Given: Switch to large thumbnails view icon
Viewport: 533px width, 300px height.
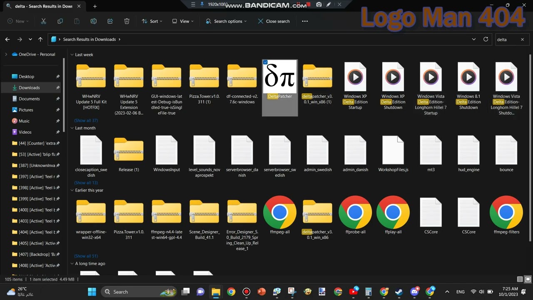Looking at the screenshot, I should pos(528,279).
